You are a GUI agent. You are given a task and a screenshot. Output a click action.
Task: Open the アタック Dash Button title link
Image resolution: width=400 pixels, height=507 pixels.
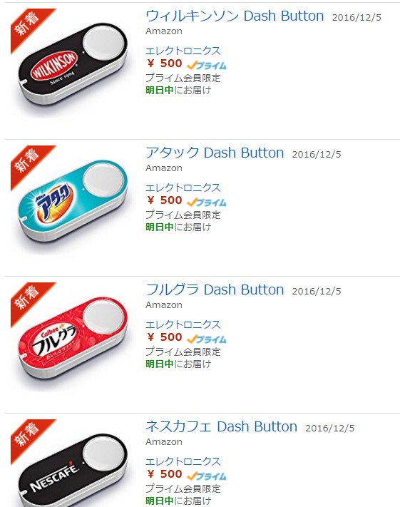[215, 153]
